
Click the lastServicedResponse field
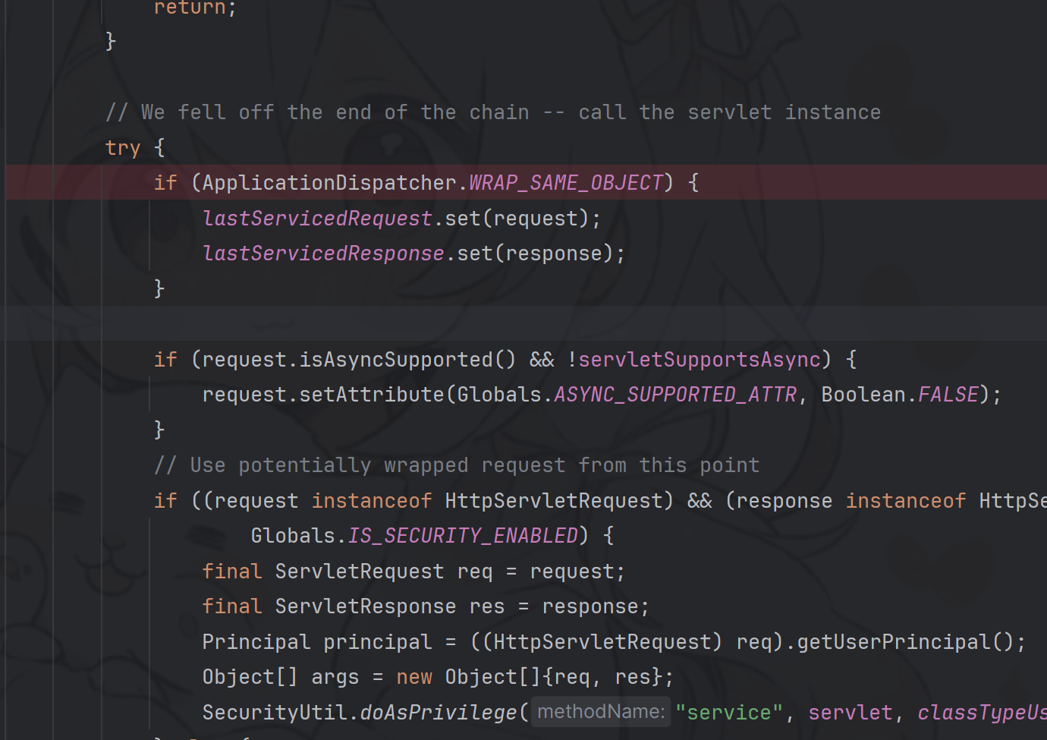tap(323, 253)
